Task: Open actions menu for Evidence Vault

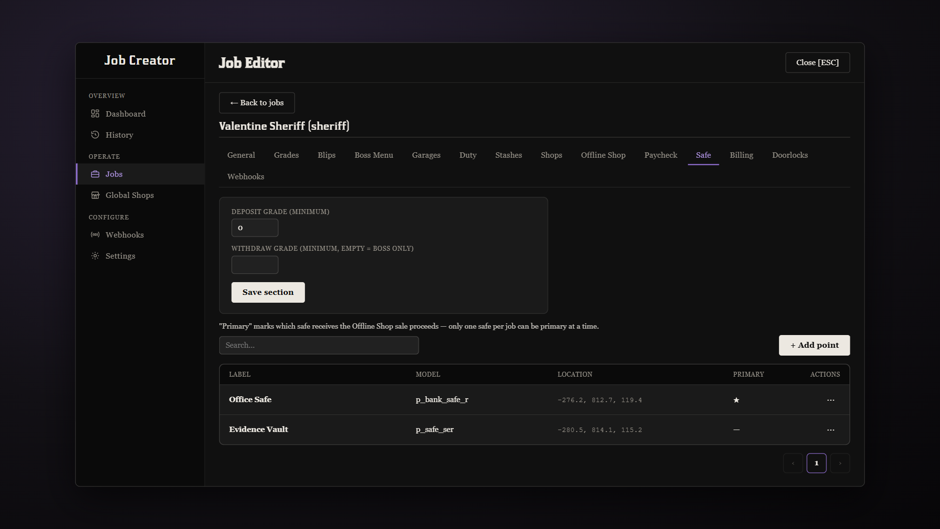Action: 830,430
